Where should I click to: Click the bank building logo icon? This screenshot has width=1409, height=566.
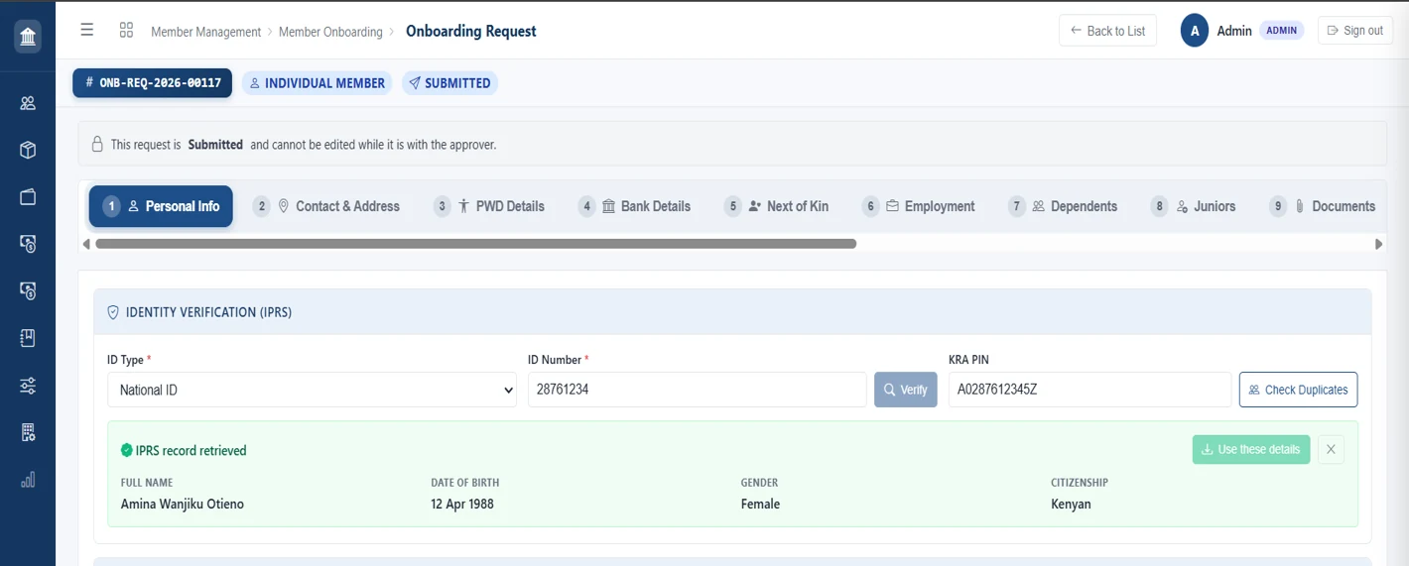point(28,37)
